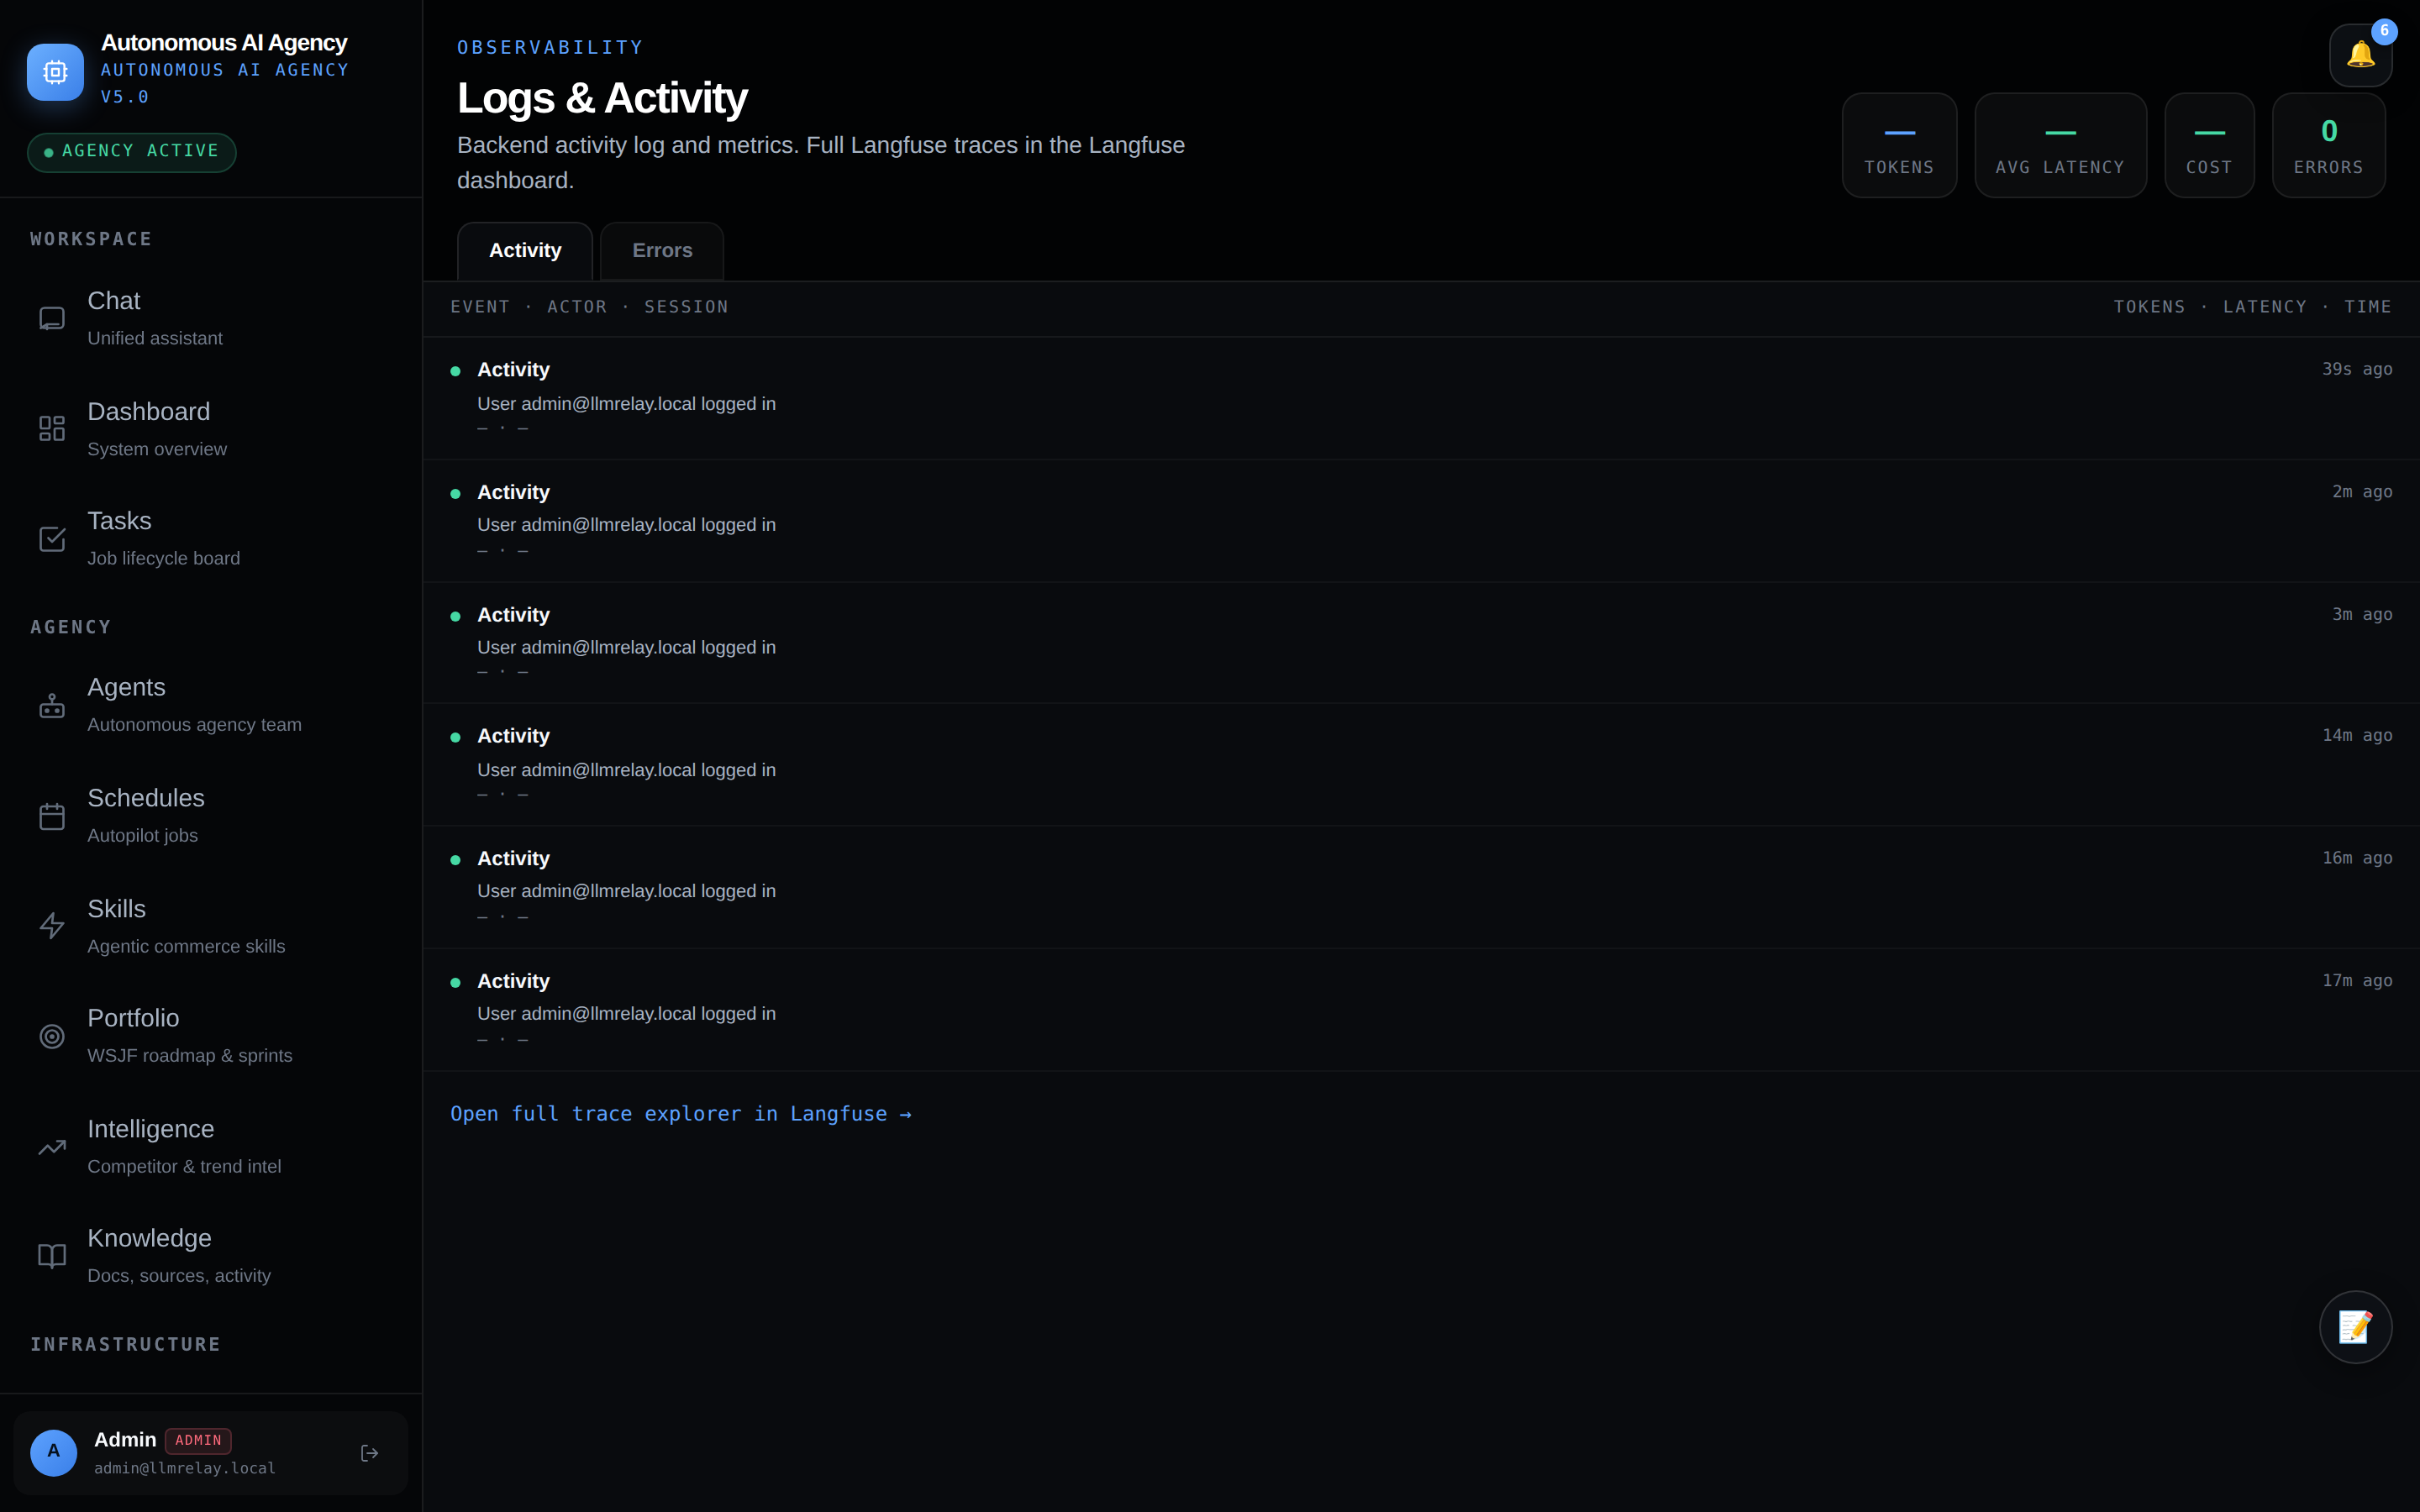Viewport: 2420px width, 1512px height.
Task: Go to Dashboard system overview
Action: [x=211, y=429]
